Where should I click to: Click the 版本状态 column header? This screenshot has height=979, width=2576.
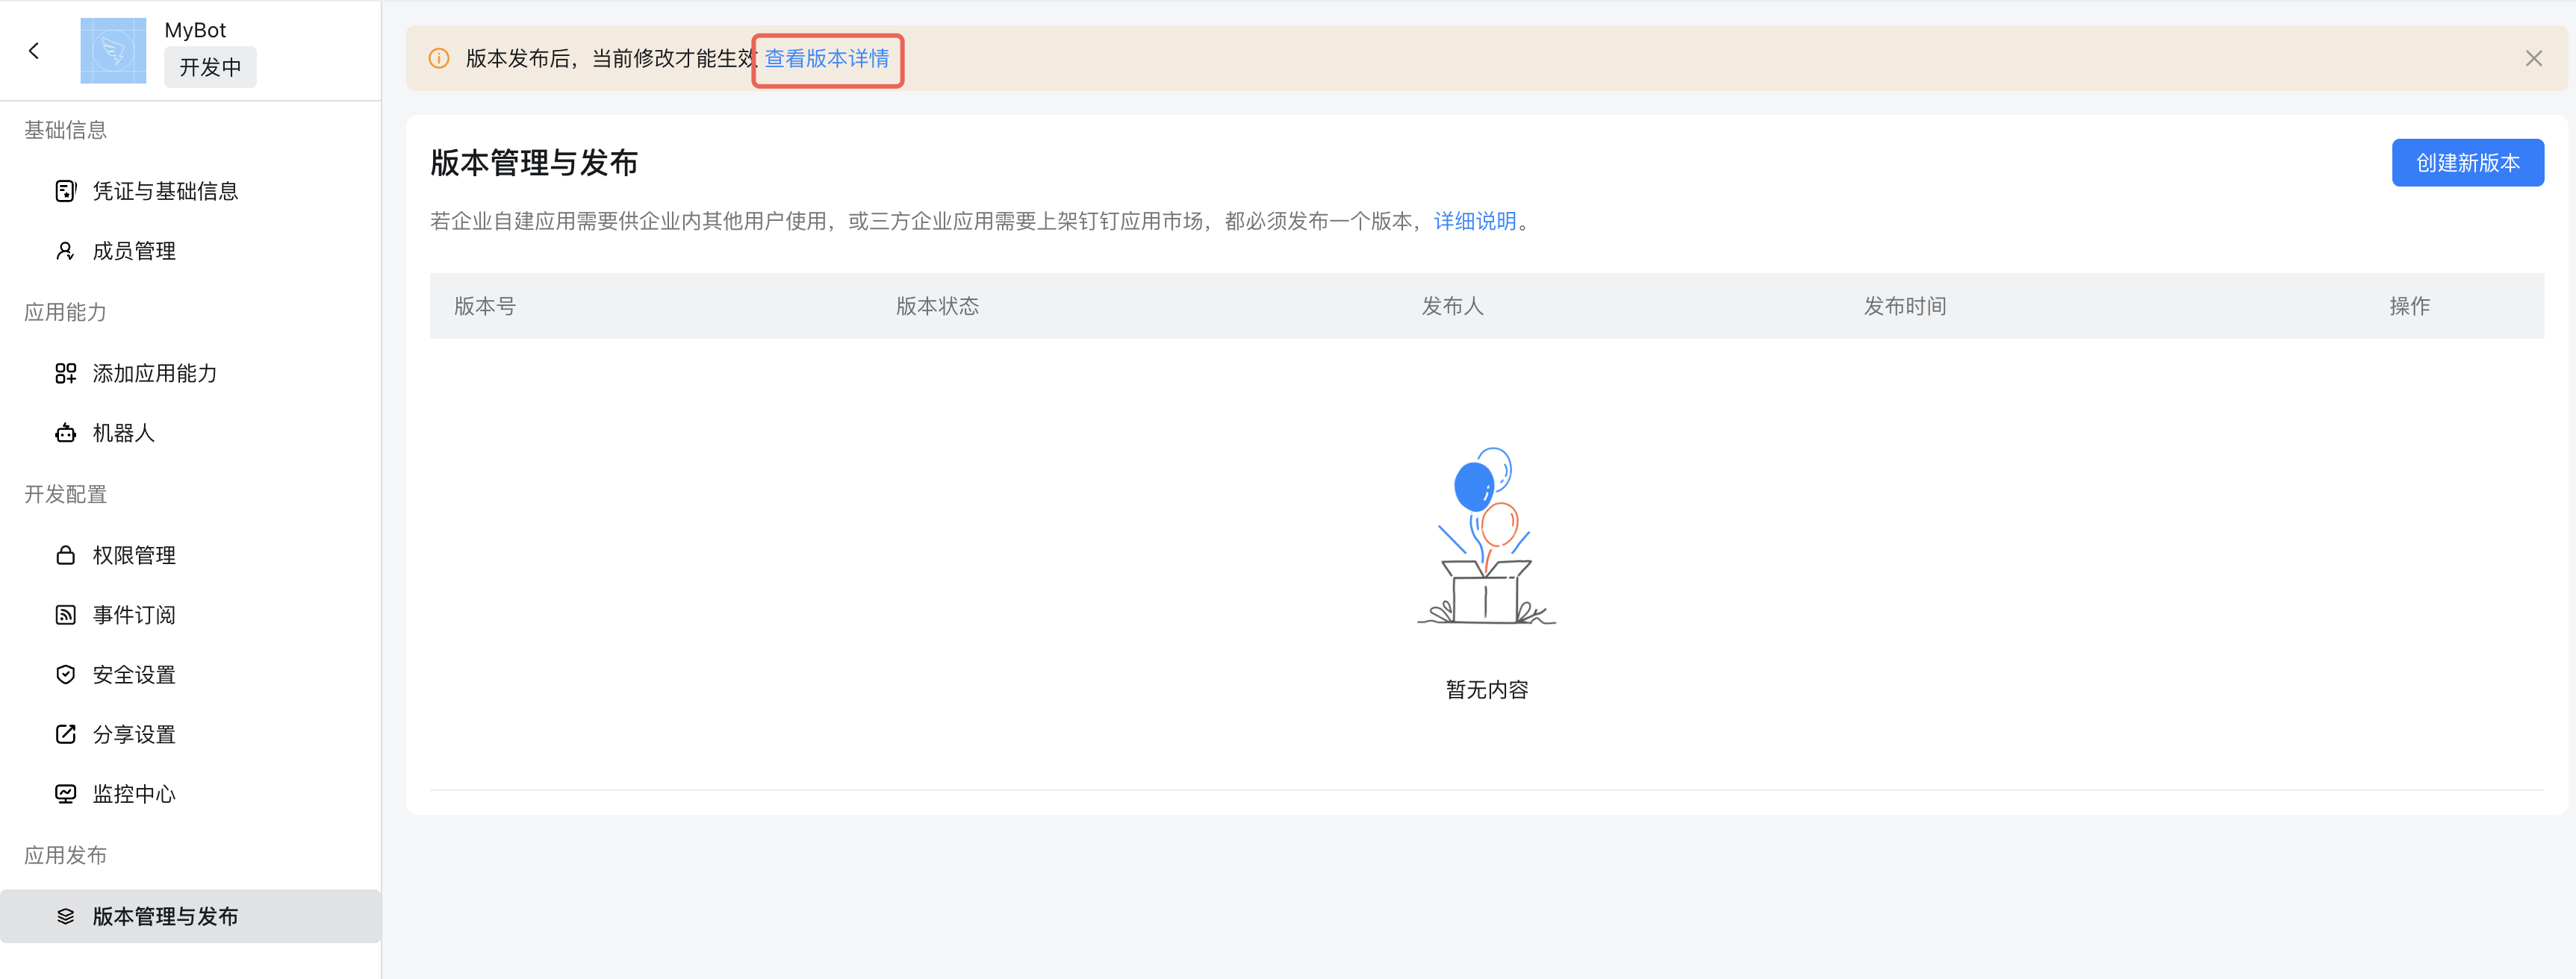click(937, 306)
